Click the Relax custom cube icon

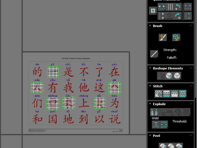(x=177, y=76)
